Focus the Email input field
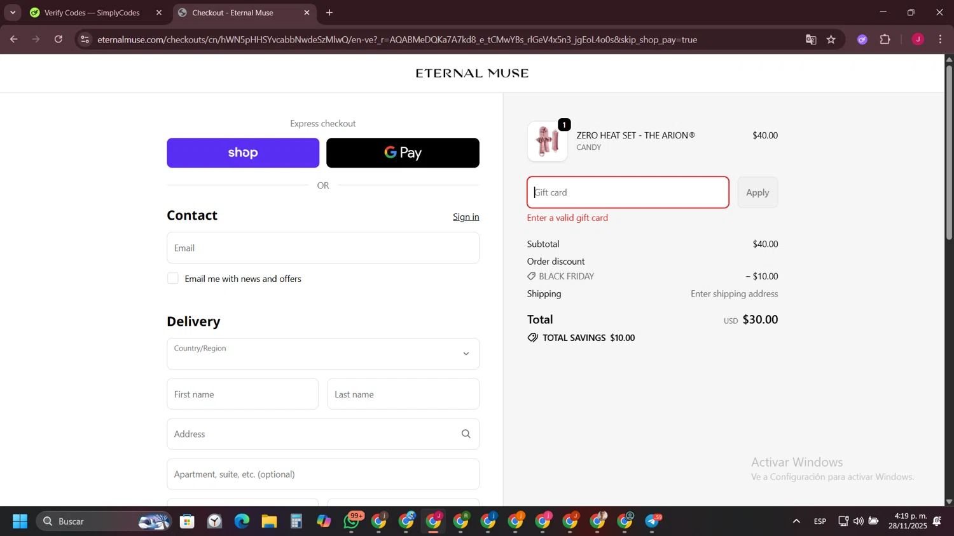Image resolution: width=954 pixels, height=536 pixels. click(x=323, y=248)
